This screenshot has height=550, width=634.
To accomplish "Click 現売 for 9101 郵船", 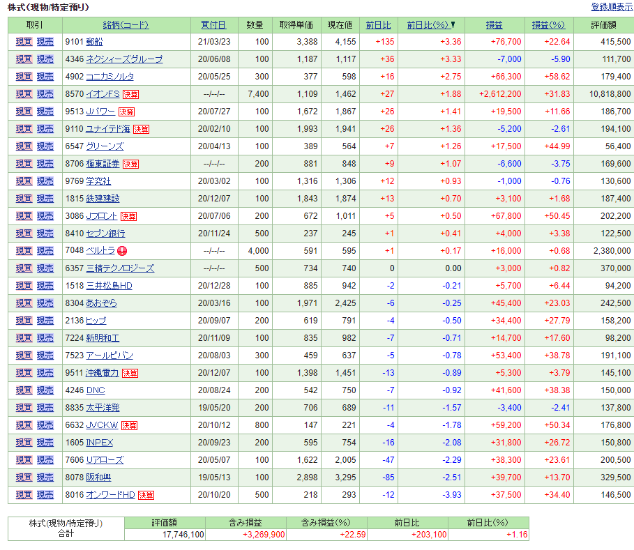I will [45, 42].
